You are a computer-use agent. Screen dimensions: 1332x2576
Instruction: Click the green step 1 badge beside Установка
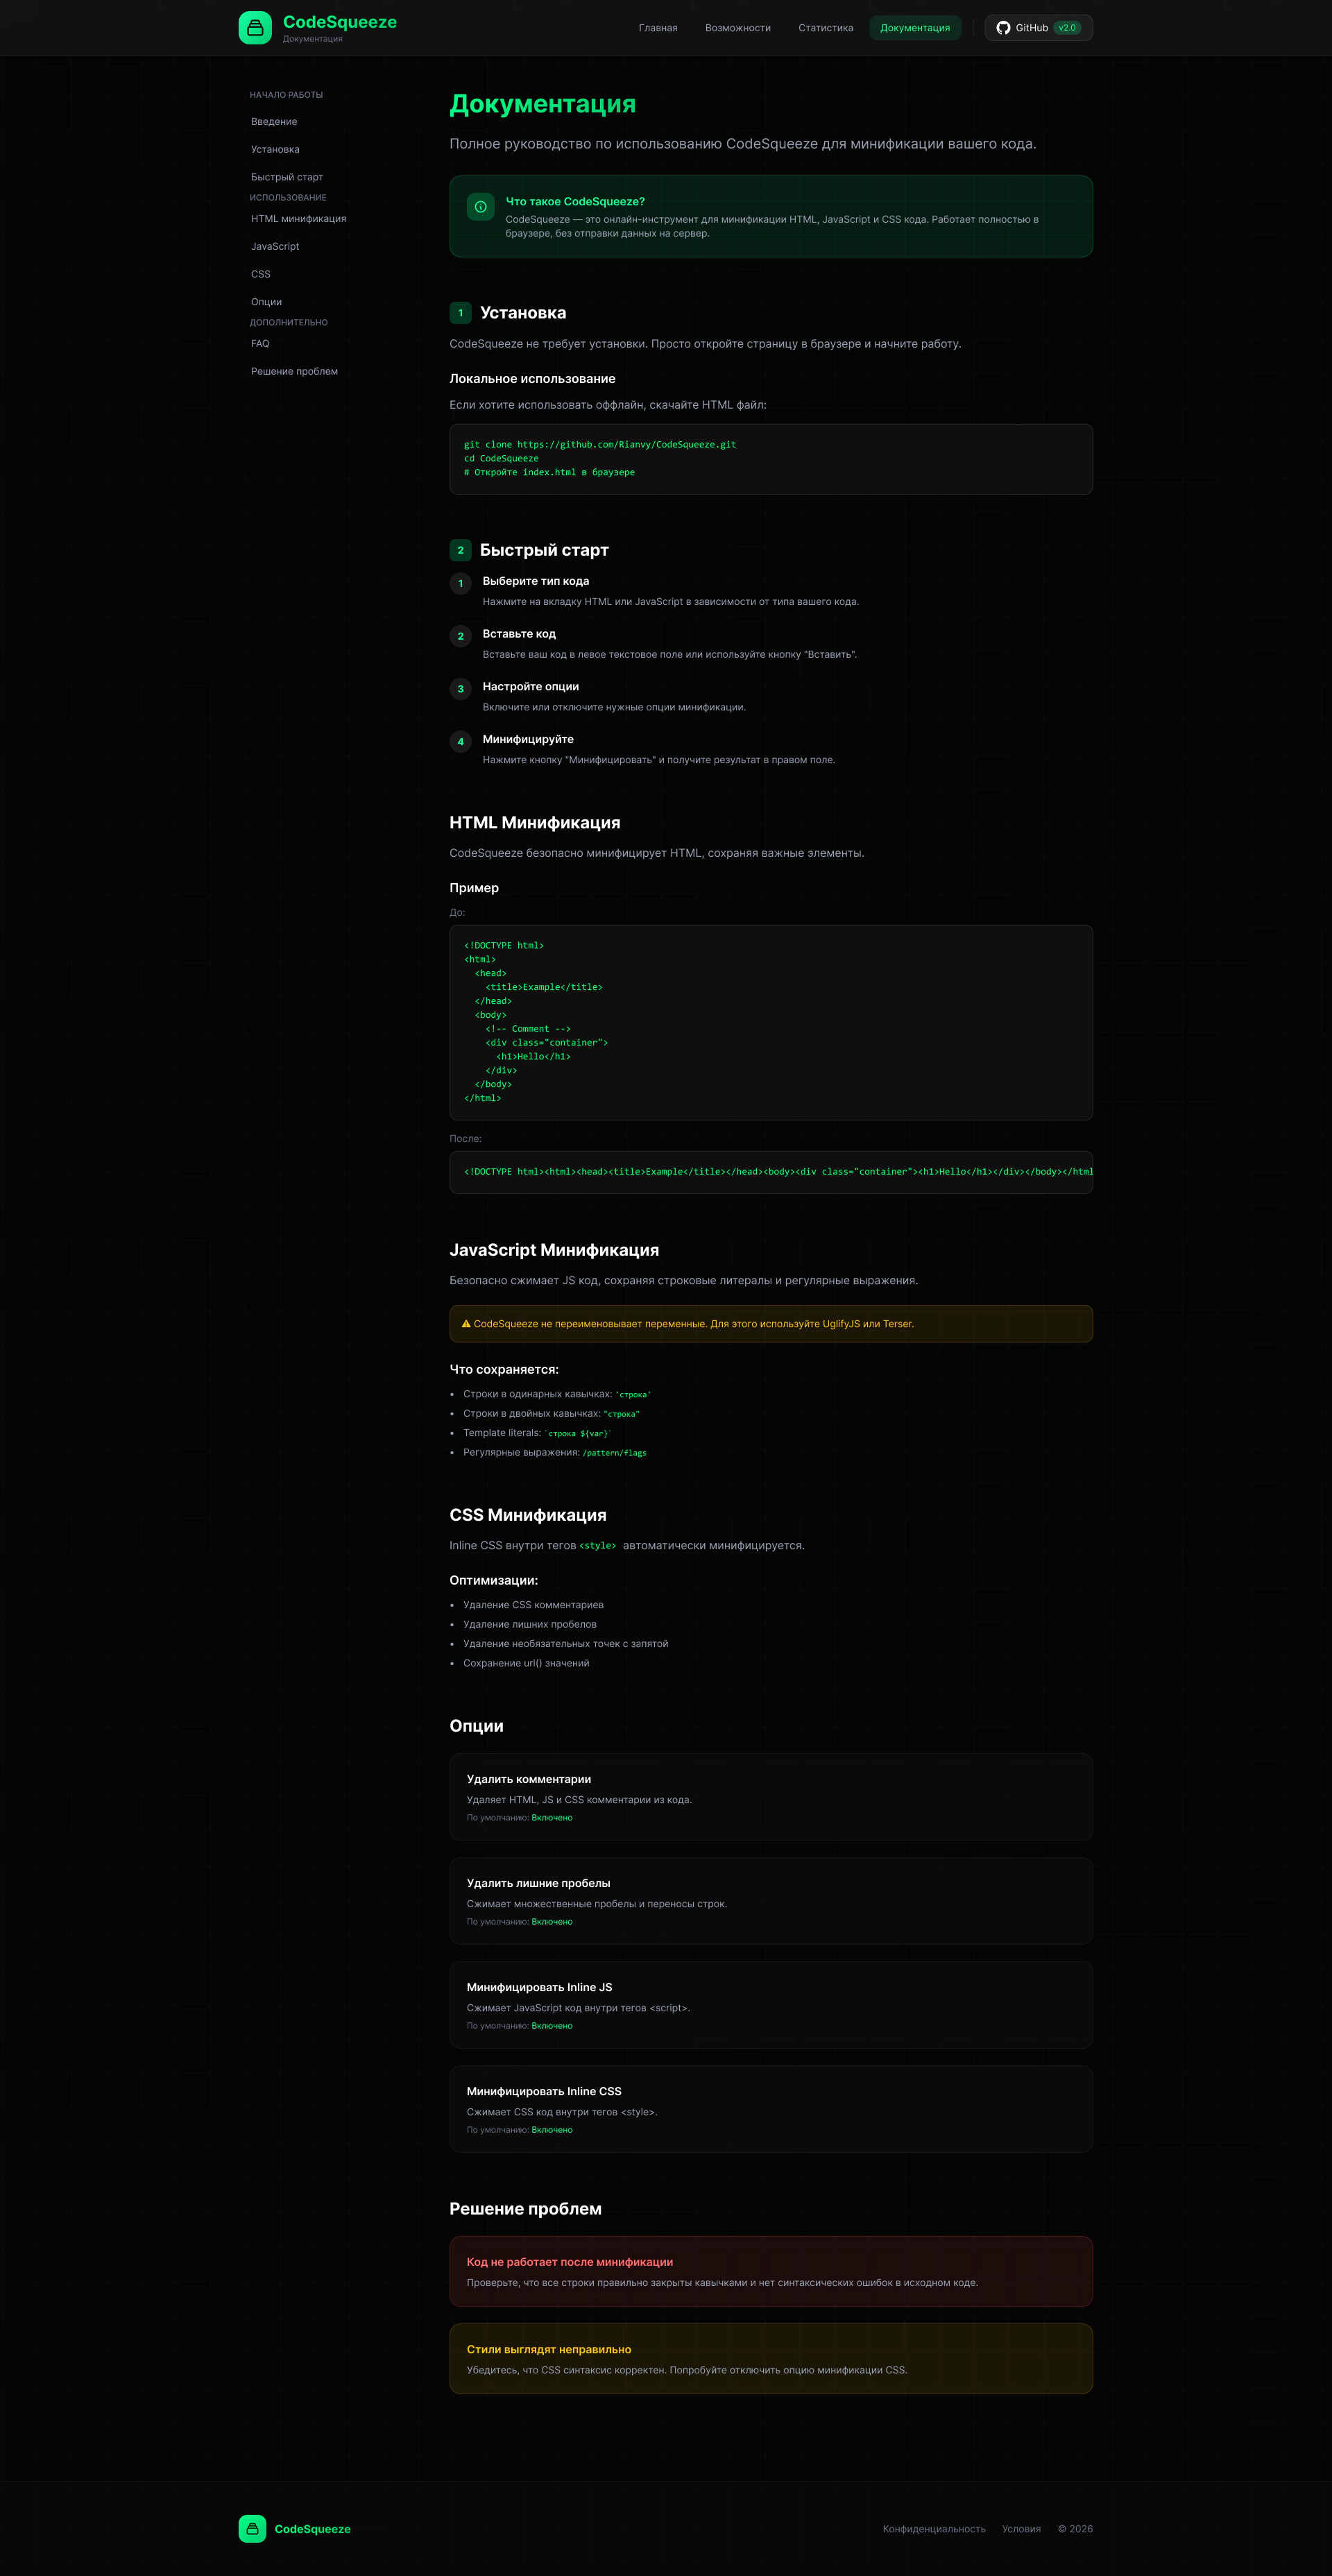pyautogui.click(x=460, y=312)
